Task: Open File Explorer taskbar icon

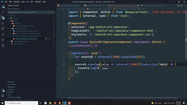Action: 50,103
